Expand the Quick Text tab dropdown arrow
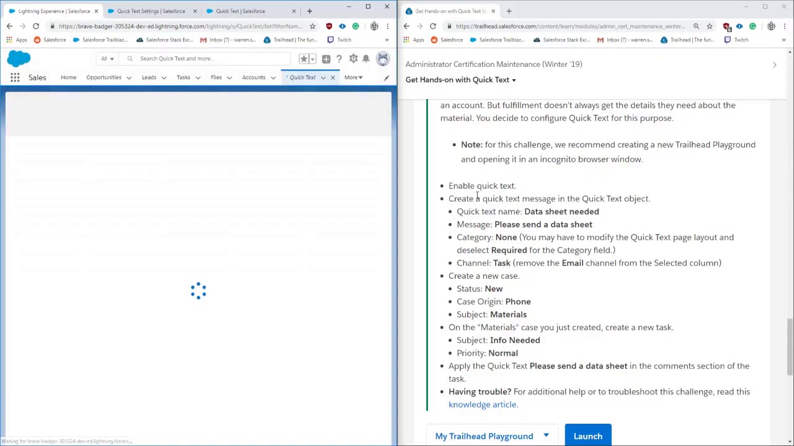This screenshot has height=446, width=794. click(323, 77)
